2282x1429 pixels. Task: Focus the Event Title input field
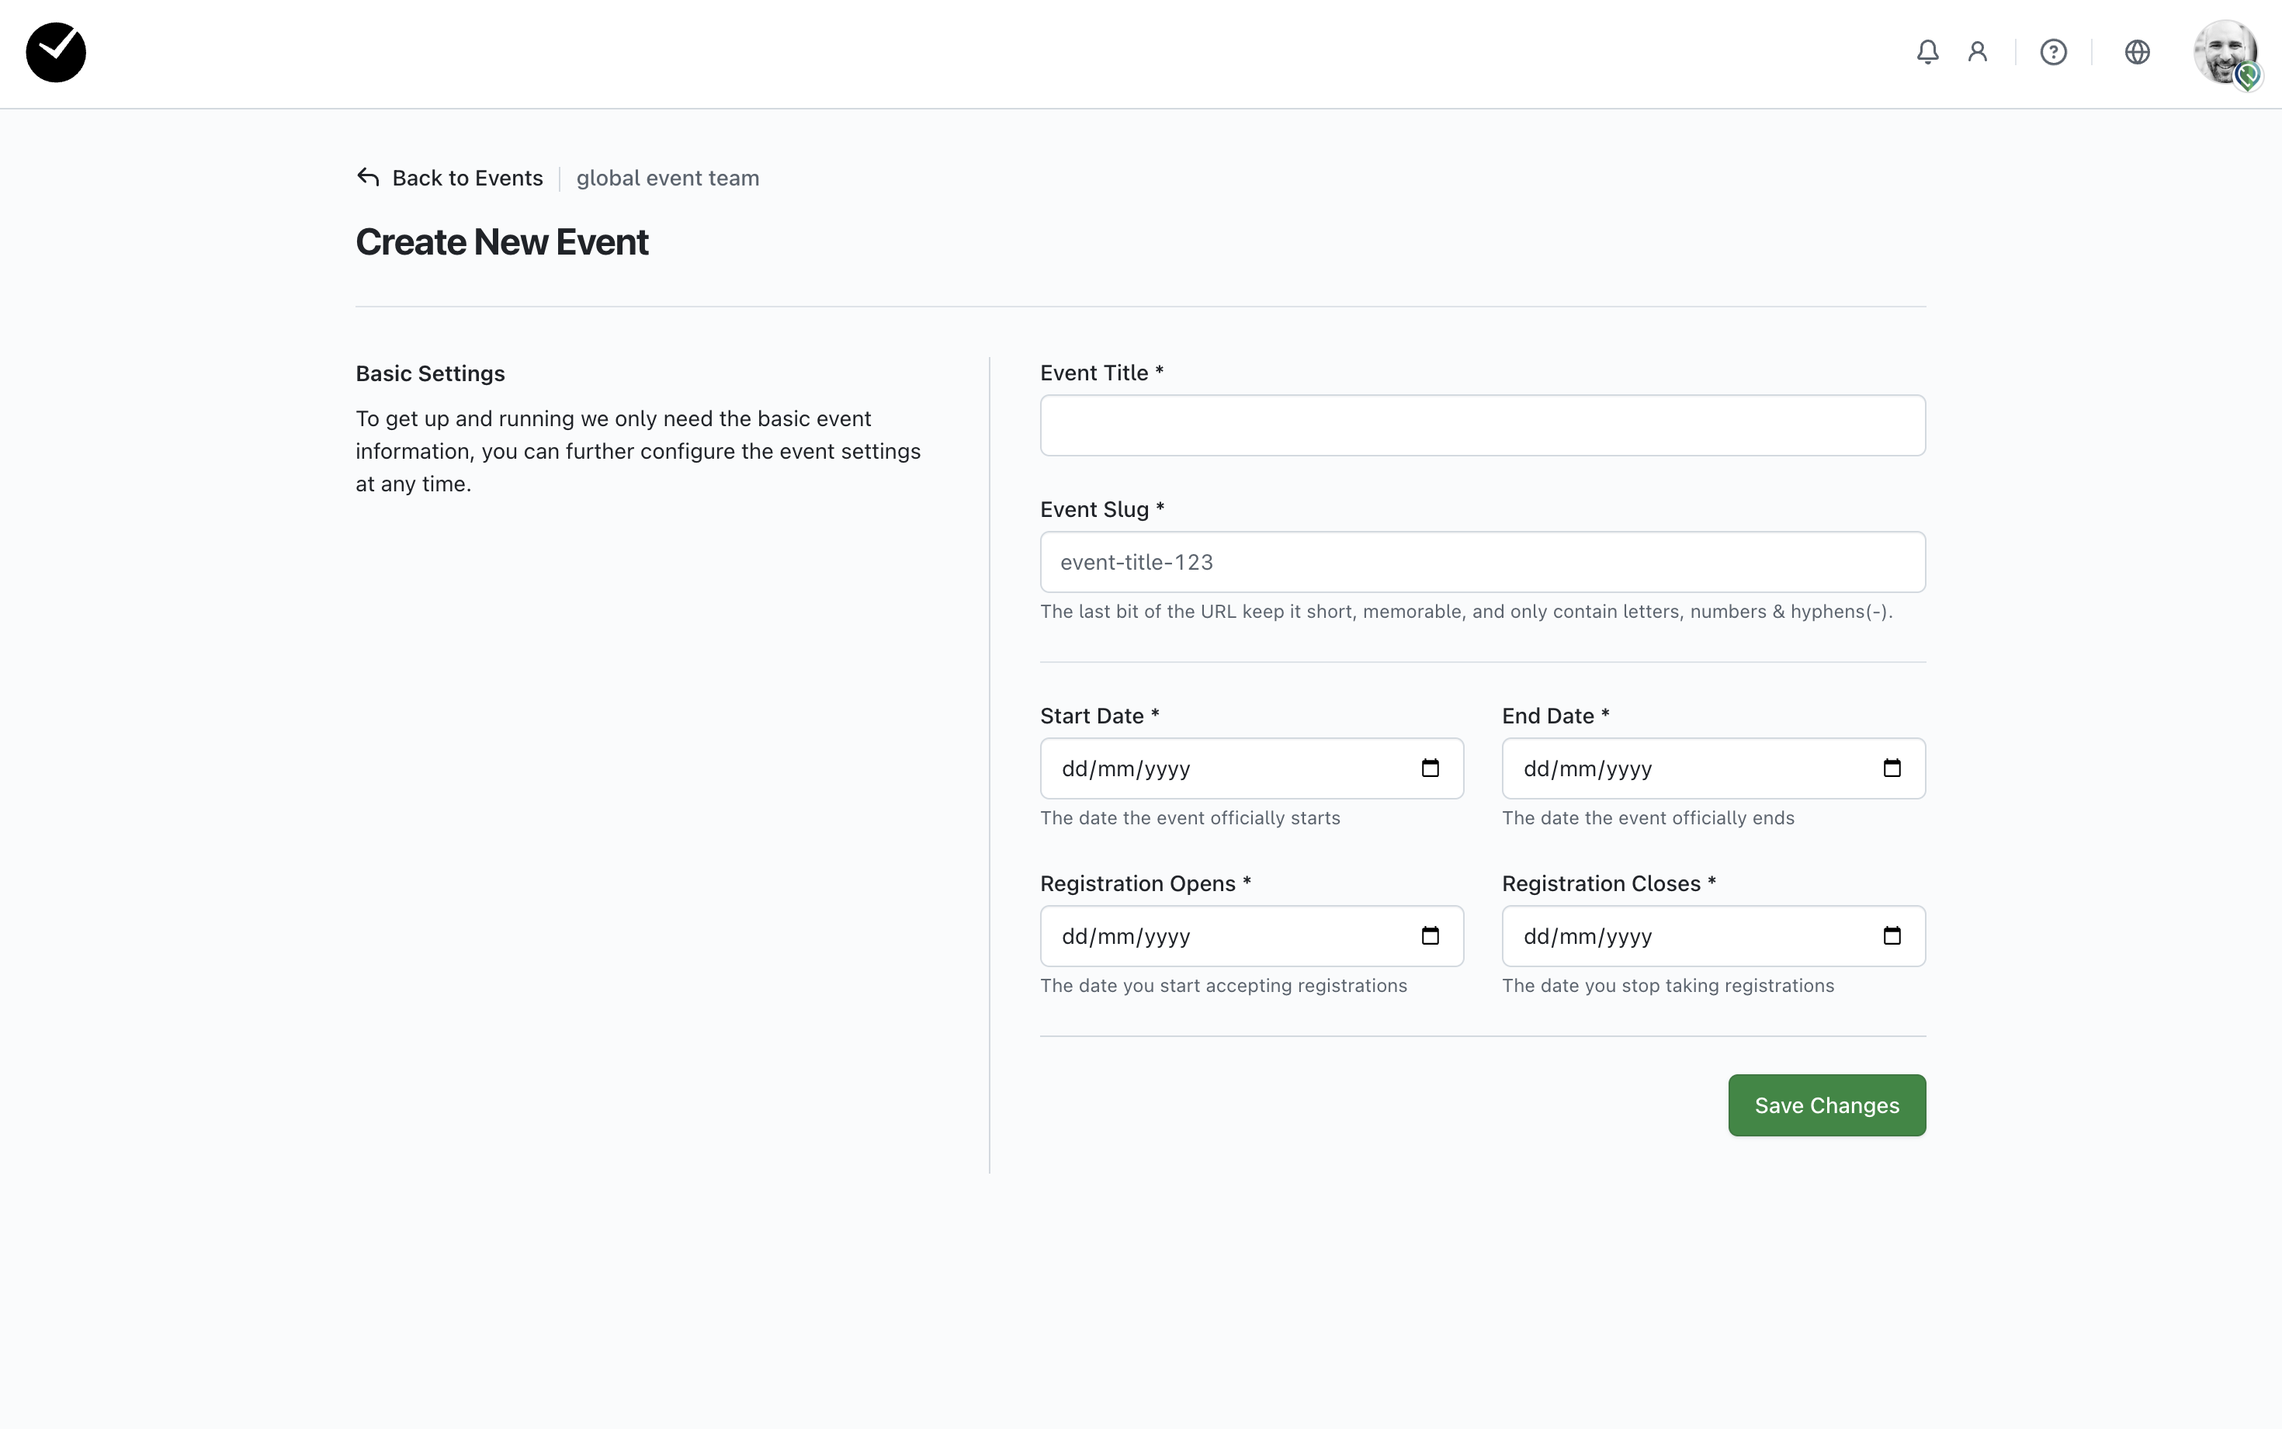[1482, 425]
